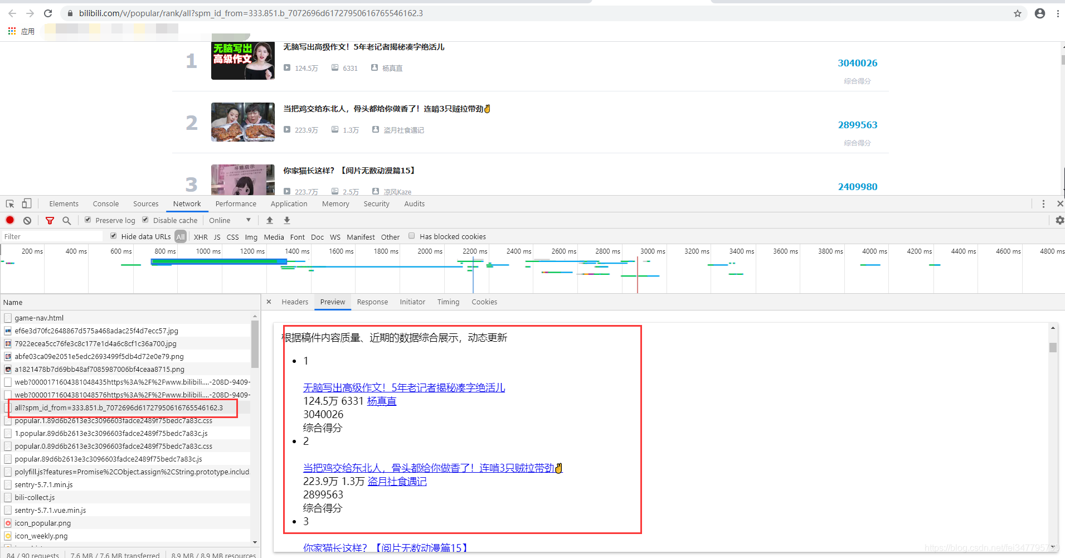Open the apps grid shortcut in bookmarks bar

point(12,31)
